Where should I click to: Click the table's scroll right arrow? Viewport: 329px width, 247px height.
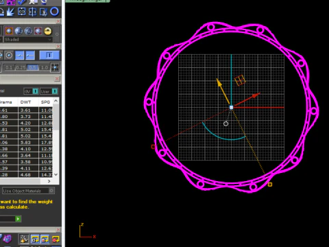[49, 181]
